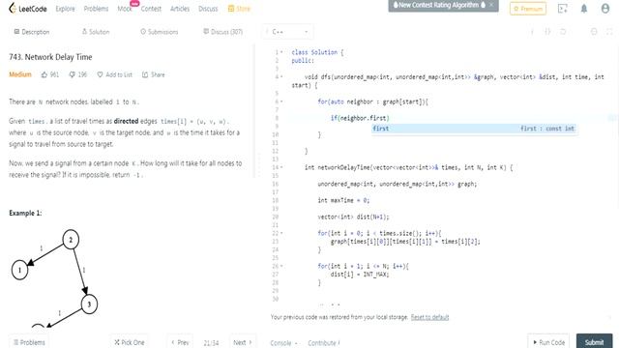
Task: Click the Share icon button
Action: click(x=153, y=74)
